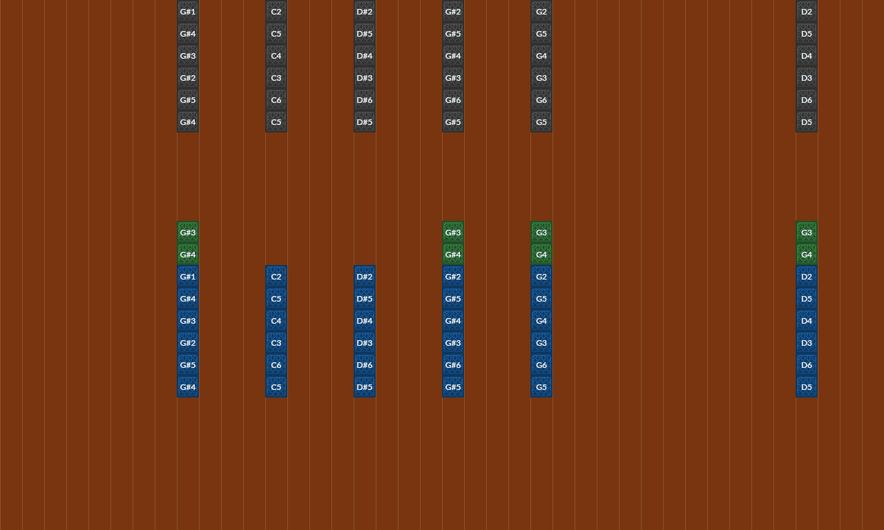The width and height of the screenshot is (884, 530).
Task: Click the blue D#3 note block
Action: pyautogui.click(x=364, y=343)
